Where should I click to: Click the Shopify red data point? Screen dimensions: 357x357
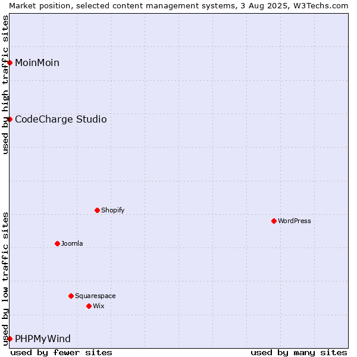pyautogui.click(x=97, y=211)
